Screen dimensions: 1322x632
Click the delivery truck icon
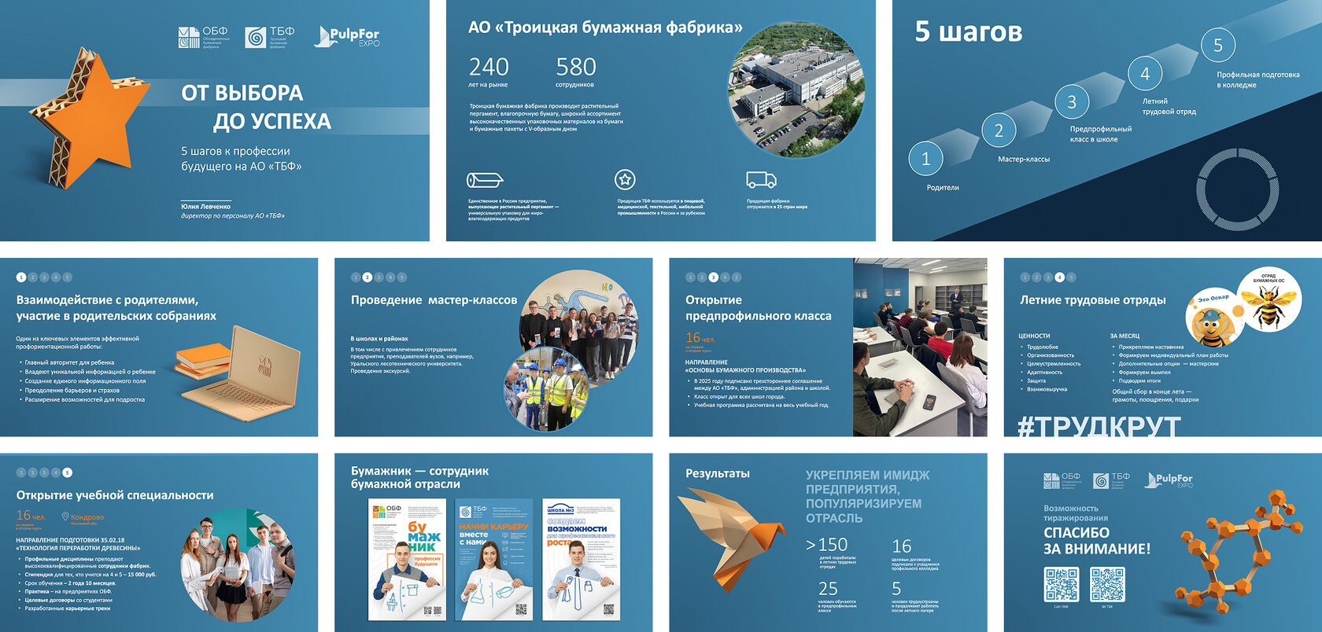pyautogui.click(x=761, y=180)
